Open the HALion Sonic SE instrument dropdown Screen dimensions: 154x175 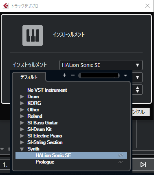point(101,65)
